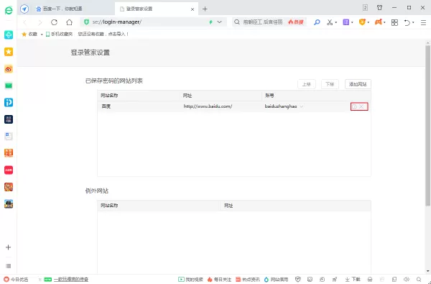The image size is (431, 284).
Task: Click the page vertical scrollbar
Action: tap(427, 125)
